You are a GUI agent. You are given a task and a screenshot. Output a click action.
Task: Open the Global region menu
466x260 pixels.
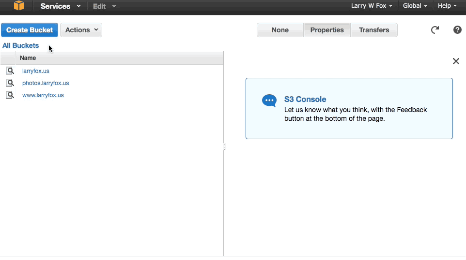click(415, 6)
